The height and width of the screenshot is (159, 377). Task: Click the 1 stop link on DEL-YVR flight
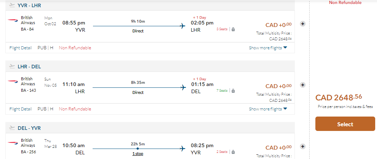click(x=138, y=154)
